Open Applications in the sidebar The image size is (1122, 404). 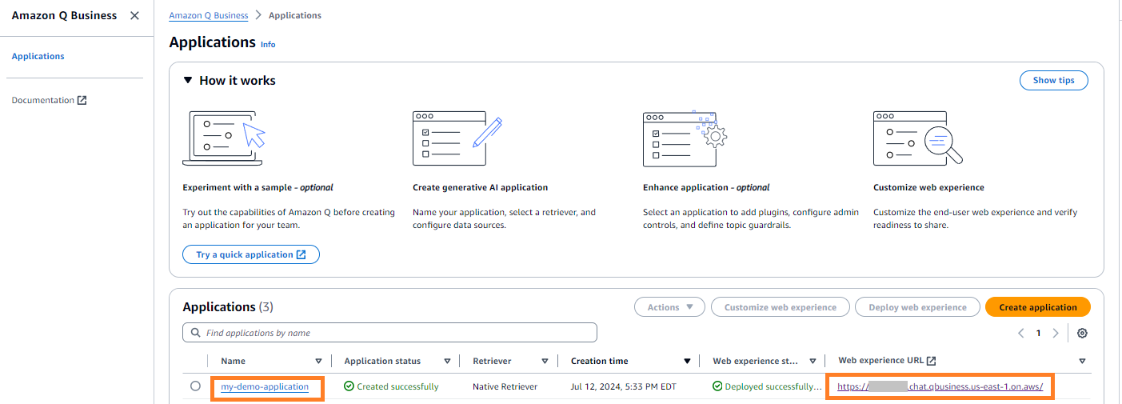[x=38, y=56]
